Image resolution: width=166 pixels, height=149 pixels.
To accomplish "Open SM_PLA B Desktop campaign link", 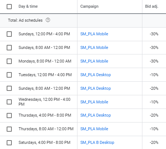I will tap(97, 142).
